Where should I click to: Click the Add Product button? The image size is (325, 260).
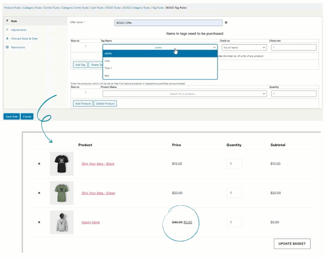[x=83, y=104]
